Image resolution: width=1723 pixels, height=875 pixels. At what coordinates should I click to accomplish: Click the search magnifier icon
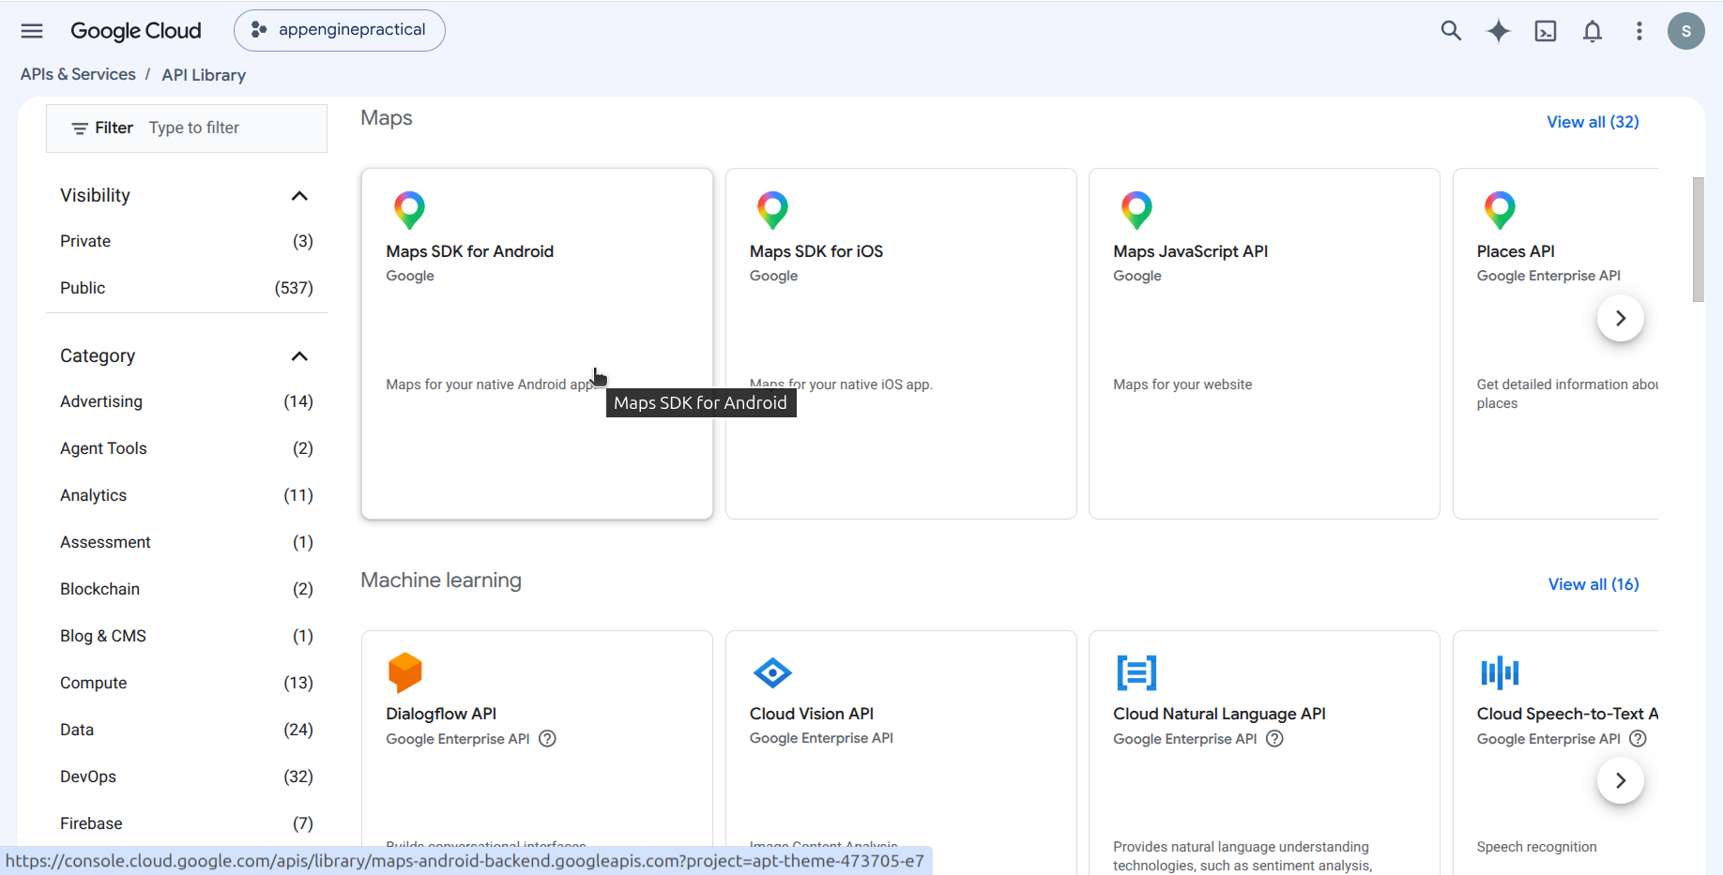[x=1451, y=31]
